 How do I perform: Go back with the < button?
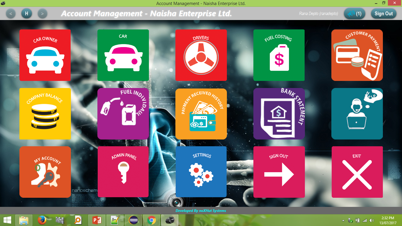pyautogui.click(x=11, y=14)
